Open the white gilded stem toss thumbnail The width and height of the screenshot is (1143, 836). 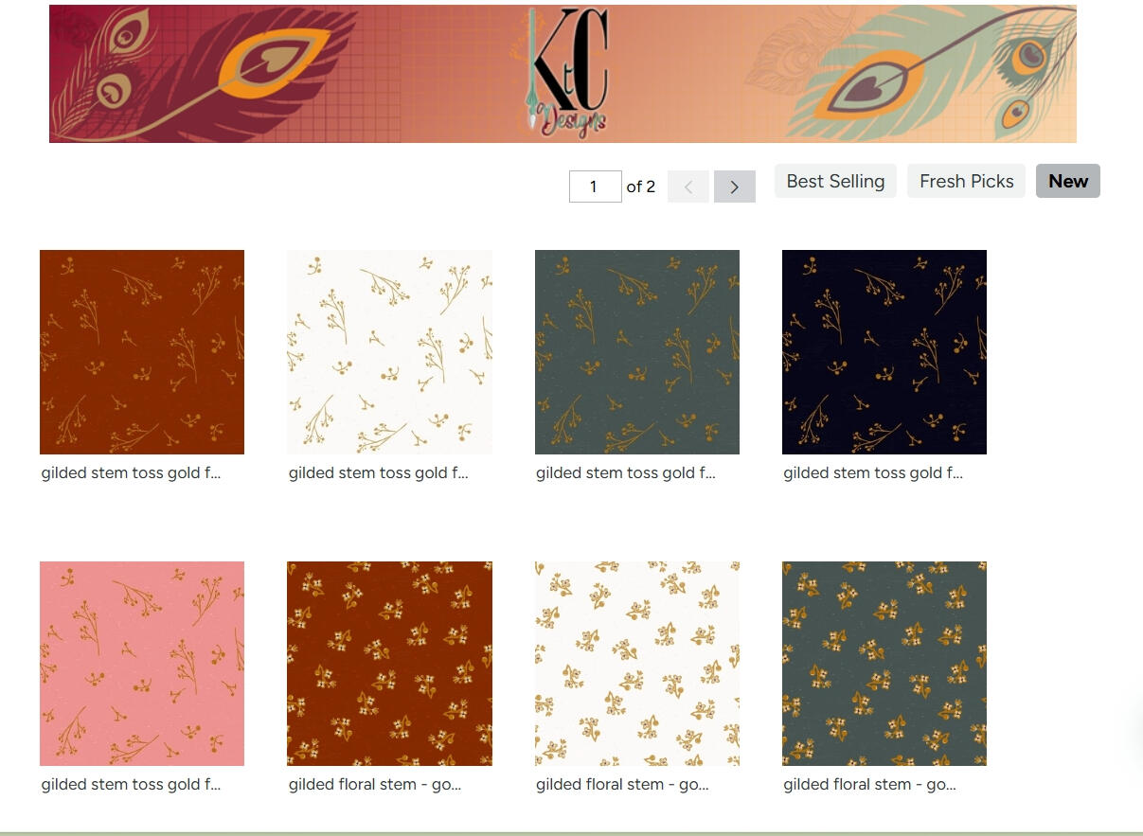(389, 352)
